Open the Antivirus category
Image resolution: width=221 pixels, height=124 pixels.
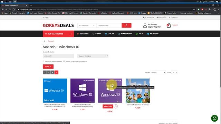(83, 34)
